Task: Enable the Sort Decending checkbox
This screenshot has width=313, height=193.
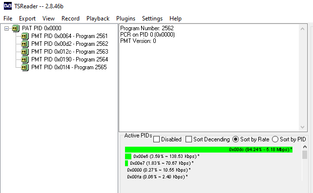Action: pyautogui.click(x=188, y=139)
